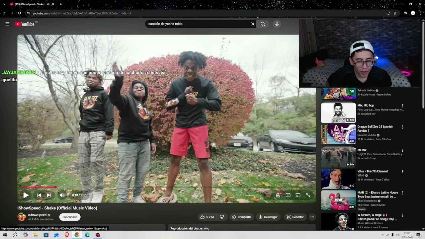Viewport: 425px width, 239px height.
Task: Skip to next video in playlist
Action: point(49,195)
